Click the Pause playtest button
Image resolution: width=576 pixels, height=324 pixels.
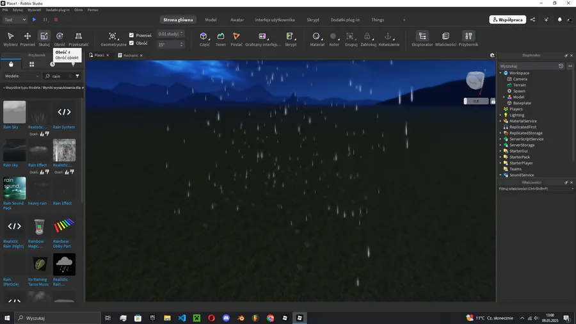(45, 19)
